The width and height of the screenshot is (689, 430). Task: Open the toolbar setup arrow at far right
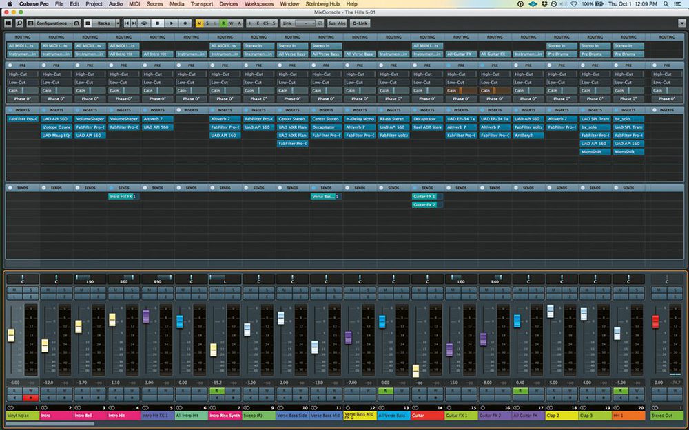pyautogui.click(x=681, y=23)
